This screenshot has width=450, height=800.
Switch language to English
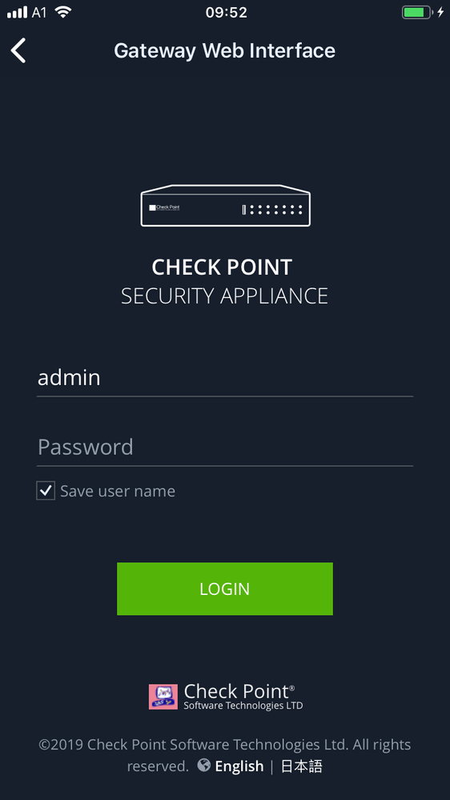point(239,766)
